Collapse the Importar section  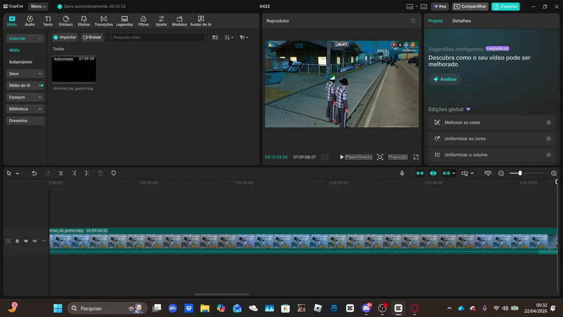coord(26,38)
